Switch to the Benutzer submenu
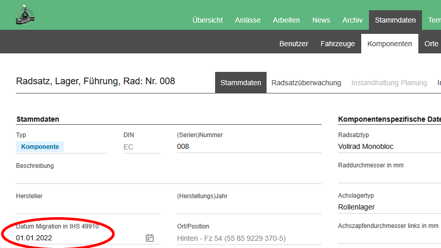This screenshot has height=248, width=441. click(x=294, y=44)
